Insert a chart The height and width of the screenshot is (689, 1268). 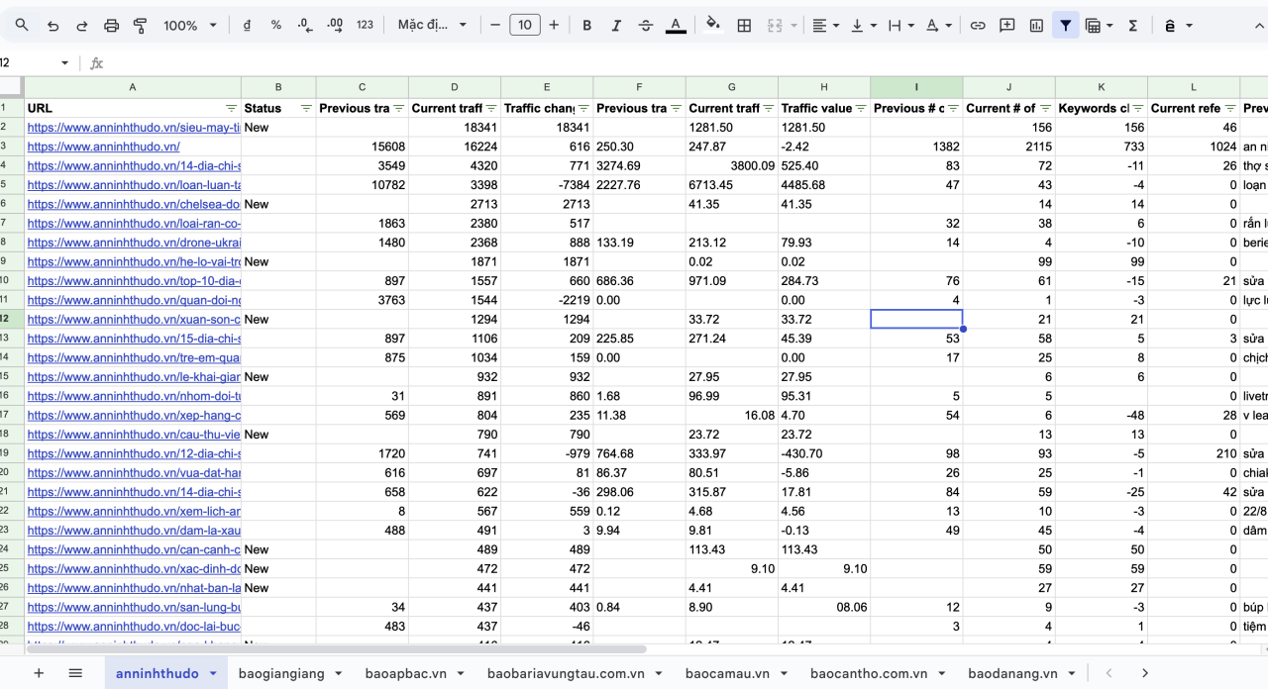[x=1036, y=25]
